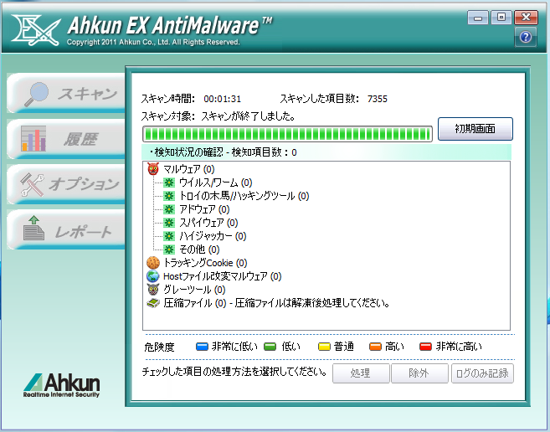The width and height of the screenshot is (550, 432).
Task: Click the 処理 button
Action: pyautogui.click(x=361, y=373)
